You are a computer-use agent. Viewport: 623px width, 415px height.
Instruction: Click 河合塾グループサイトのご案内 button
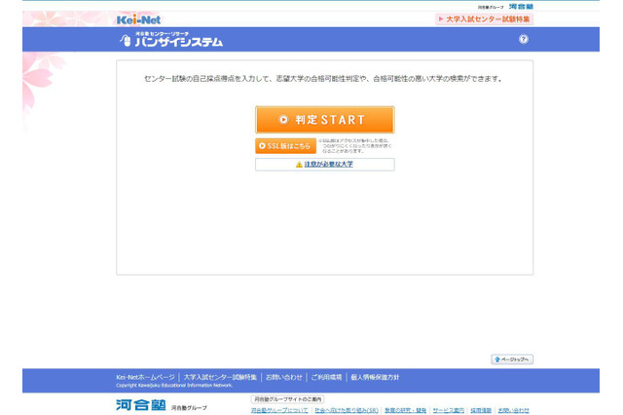[288, 399]
